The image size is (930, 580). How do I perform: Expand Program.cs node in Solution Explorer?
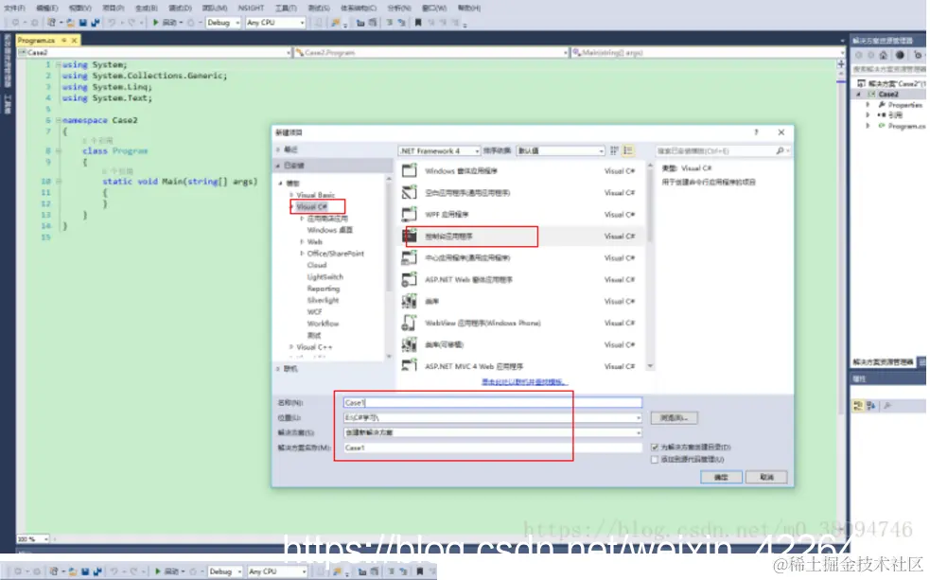coord(868,126)
